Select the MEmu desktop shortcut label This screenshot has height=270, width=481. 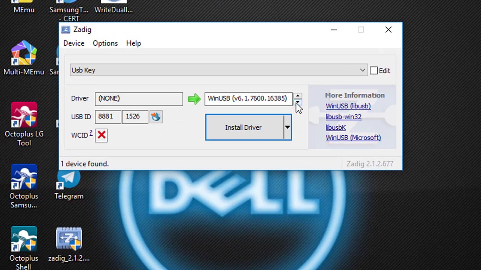click(24, 10)
